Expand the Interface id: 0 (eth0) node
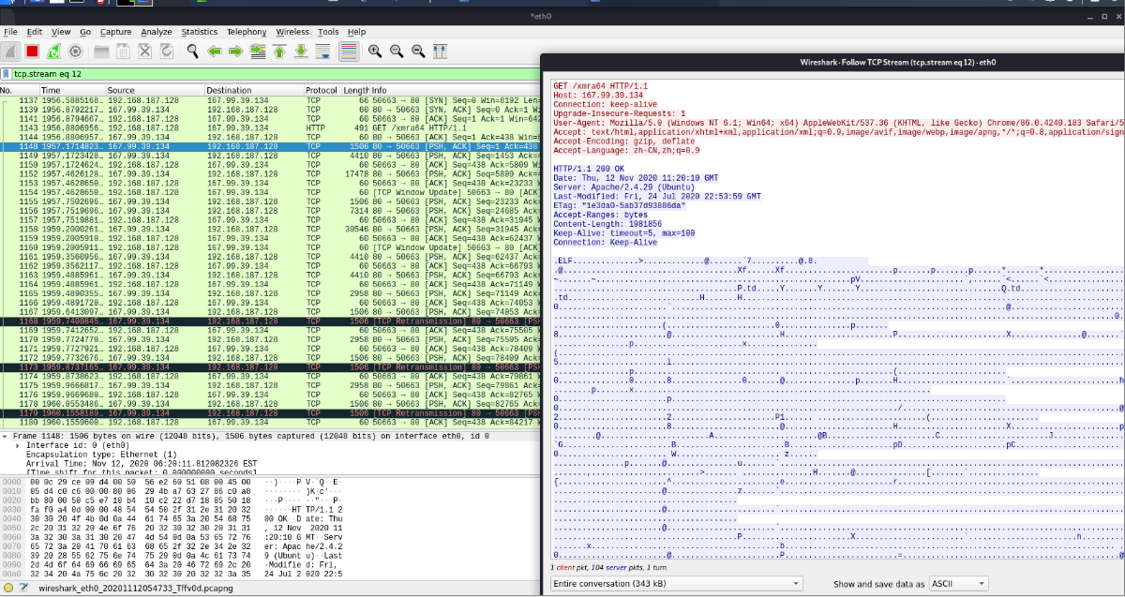The image size is (1125, 597). click(18, 445)
